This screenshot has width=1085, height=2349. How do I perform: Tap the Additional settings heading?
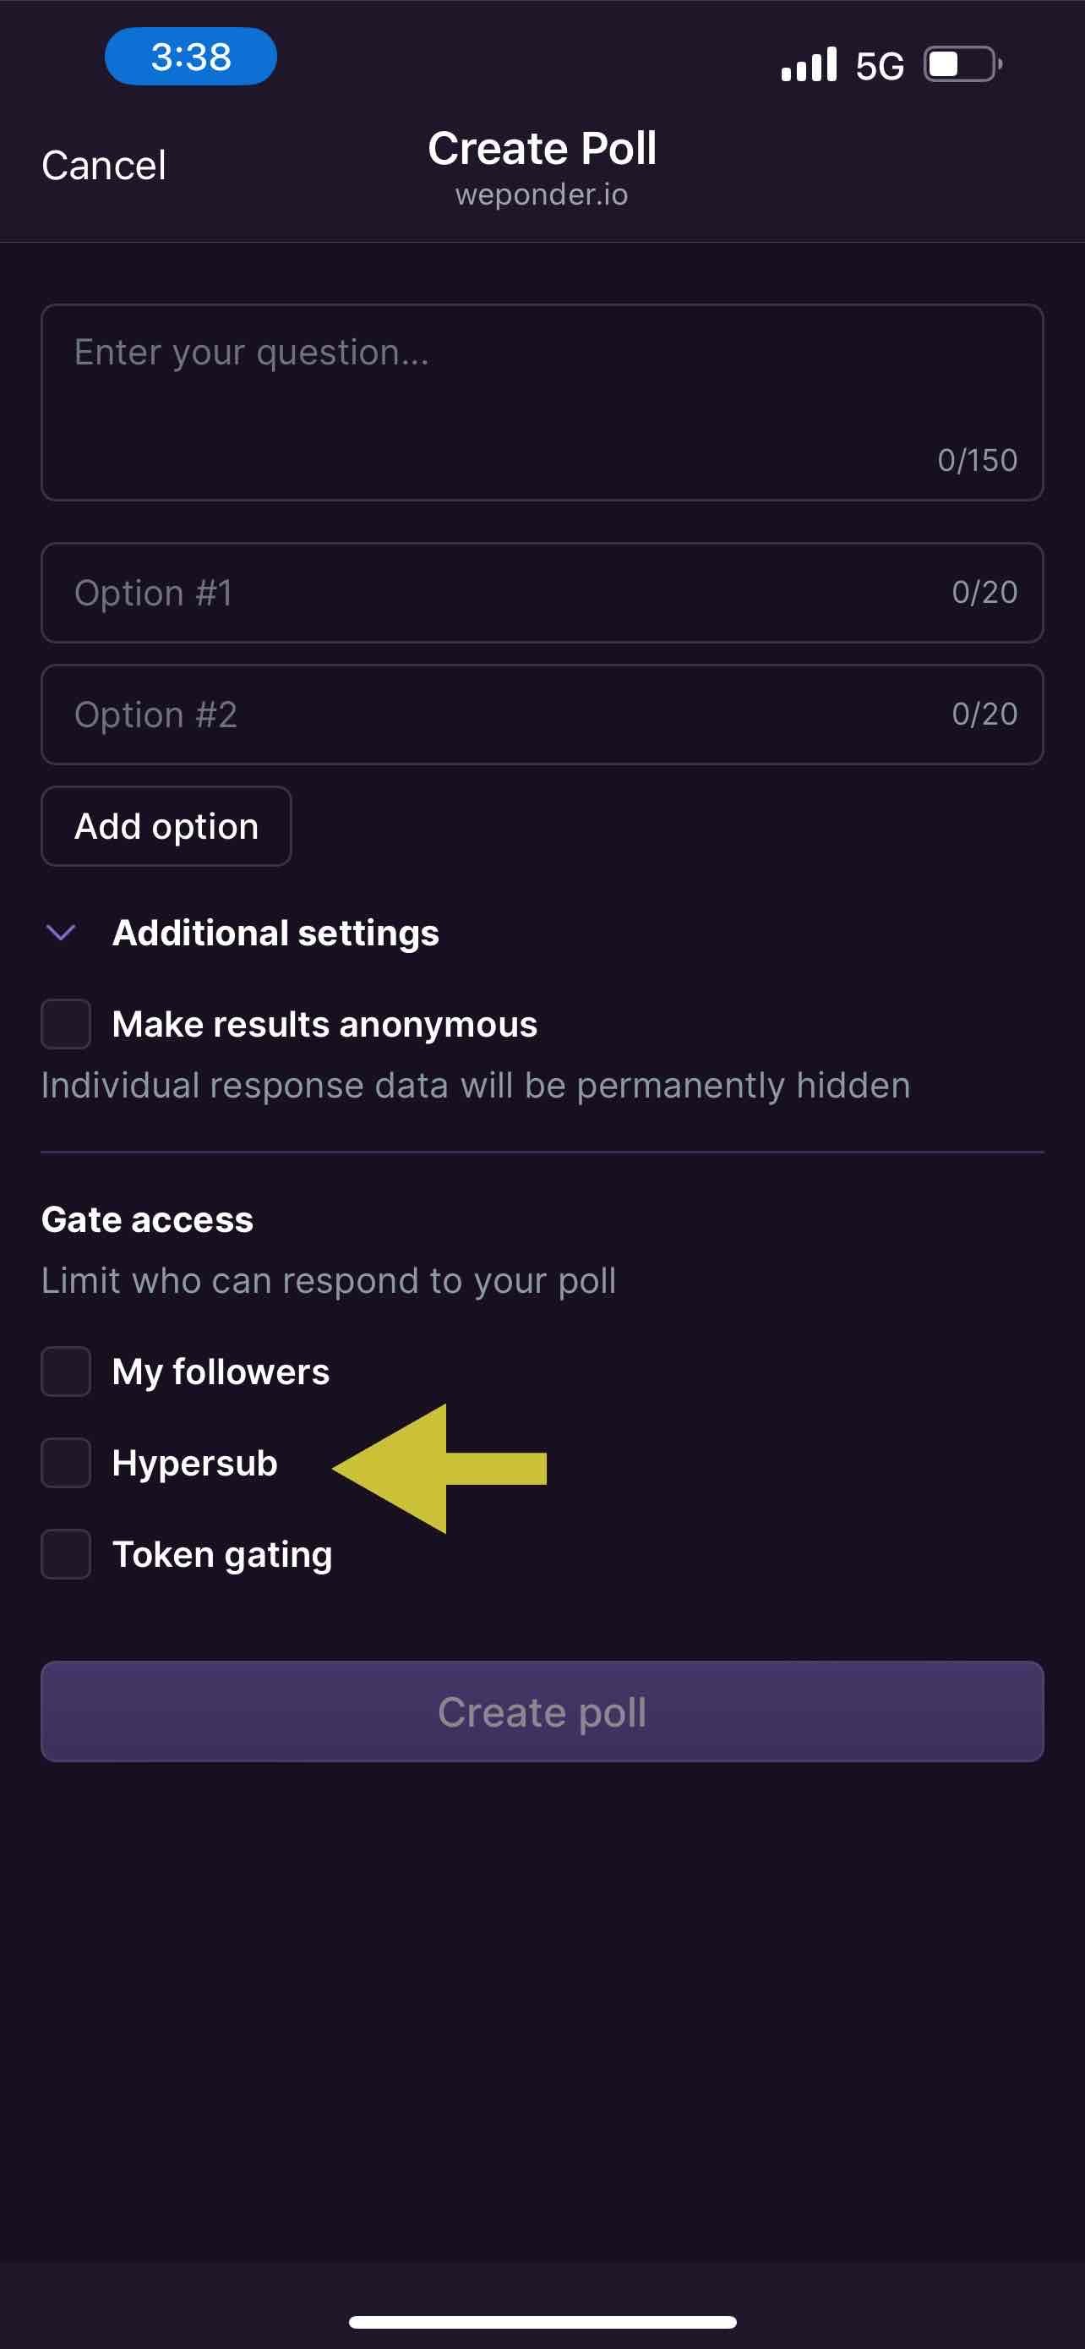click(275, 932)
